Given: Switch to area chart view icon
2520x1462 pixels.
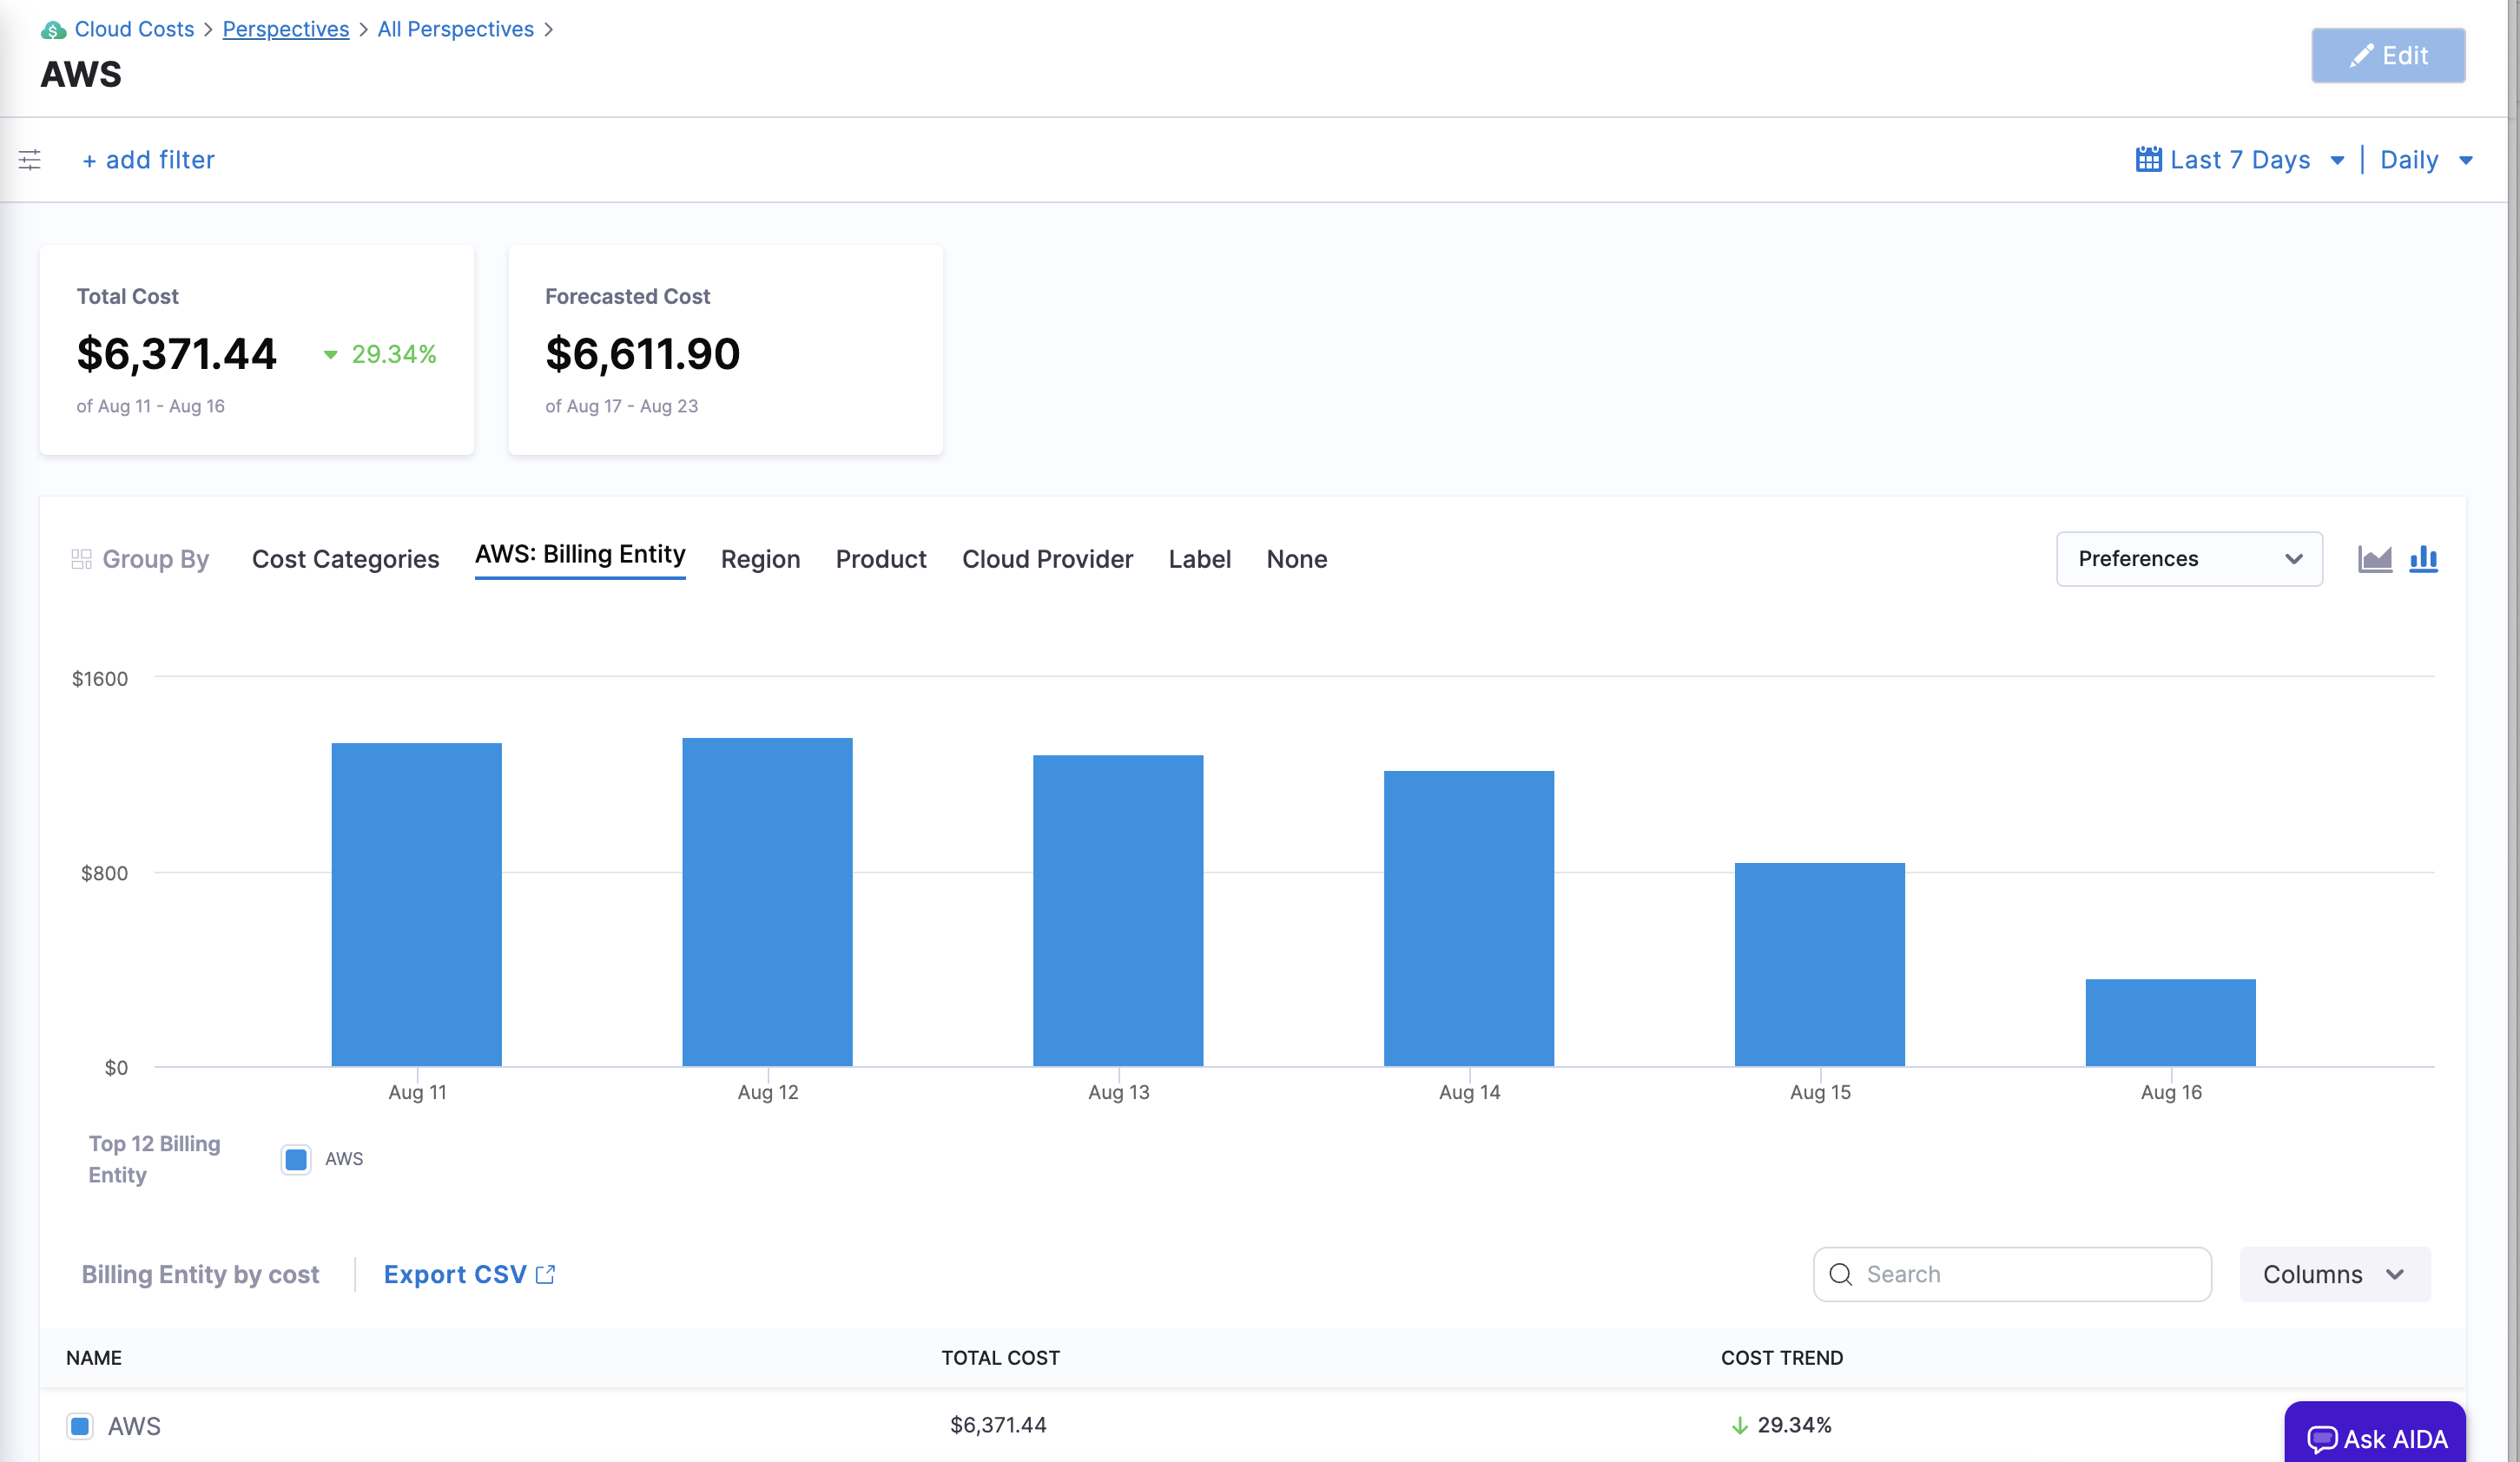Looking at the screenshot, I should 2375,559.
